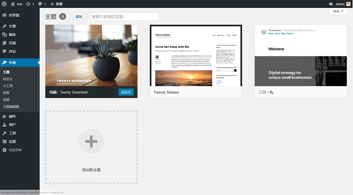Click the plus icon for 新建
The width and height of the screenshot is (353, 195).
(x=52, y=4)
